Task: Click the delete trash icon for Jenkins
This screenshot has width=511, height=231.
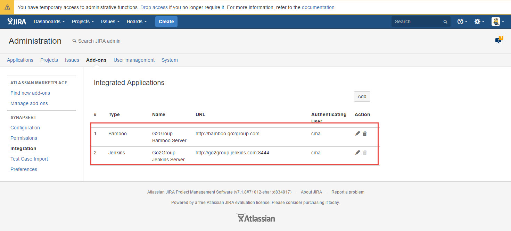Action: point(364,153)
